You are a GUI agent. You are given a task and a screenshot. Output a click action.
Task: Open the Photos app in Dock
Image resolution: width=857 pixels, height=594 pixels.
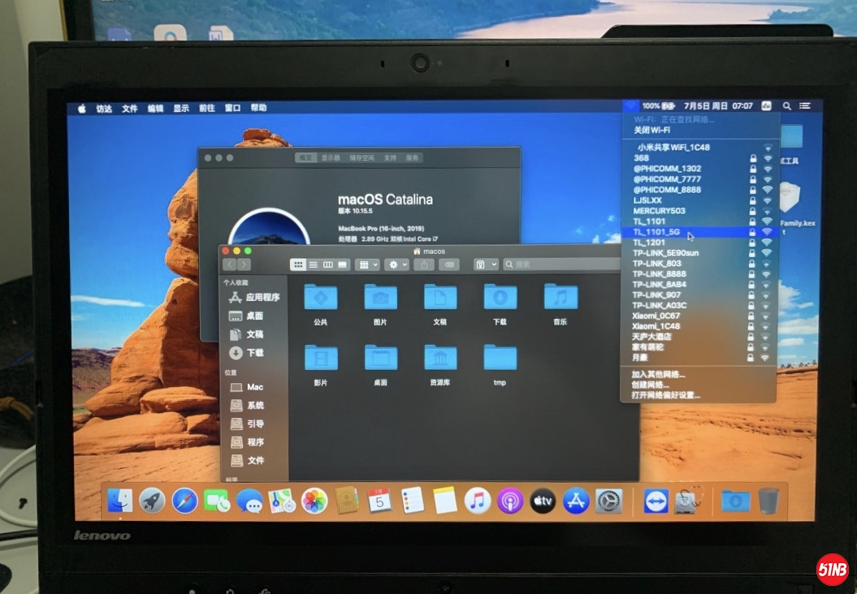[x=314, y=501]
